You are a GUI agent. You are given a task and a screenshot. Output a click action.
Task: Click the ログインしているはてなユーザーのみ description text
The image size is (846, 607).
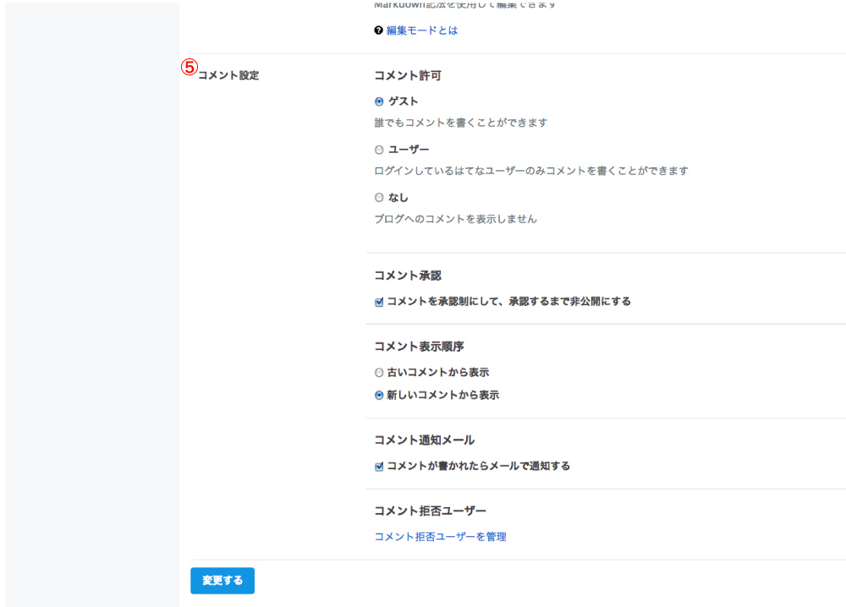coord(531,171)
